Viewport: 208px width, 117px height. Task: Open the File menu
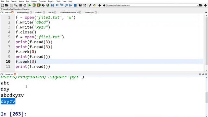[2, 1]
